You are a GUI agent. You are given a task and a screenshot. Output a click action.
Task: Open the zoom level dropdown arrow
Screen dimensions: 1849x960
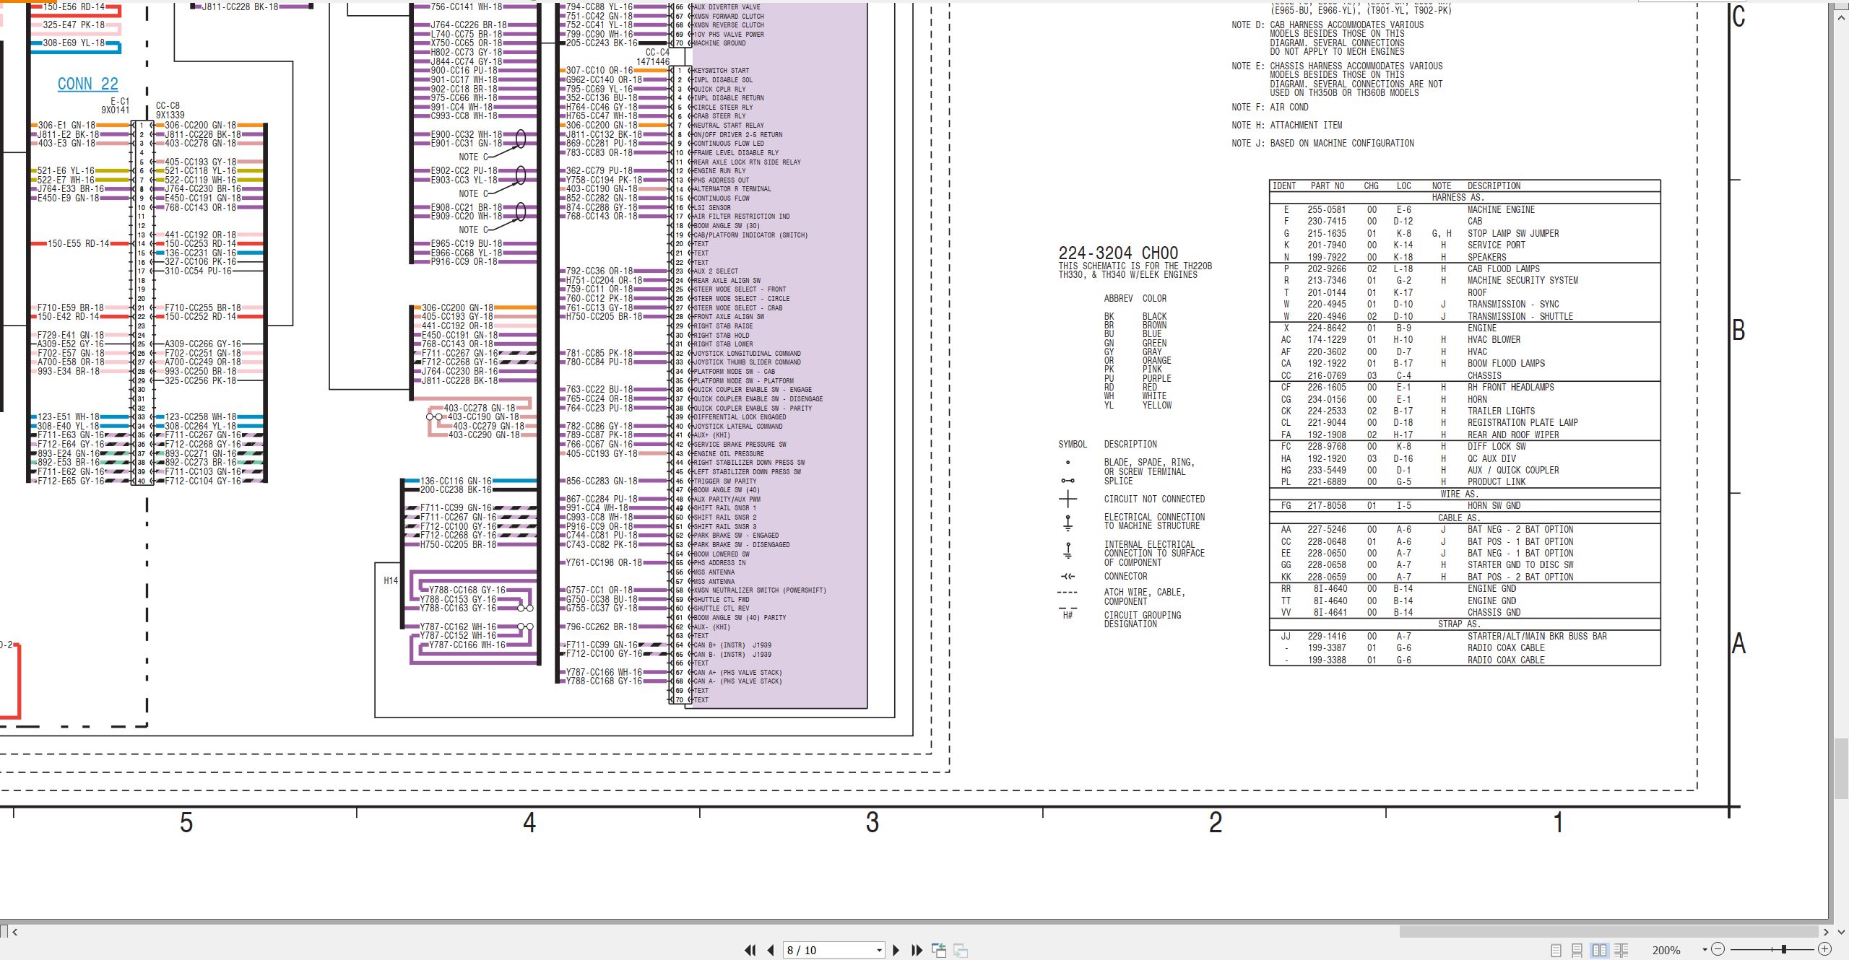pos(1705,950)
